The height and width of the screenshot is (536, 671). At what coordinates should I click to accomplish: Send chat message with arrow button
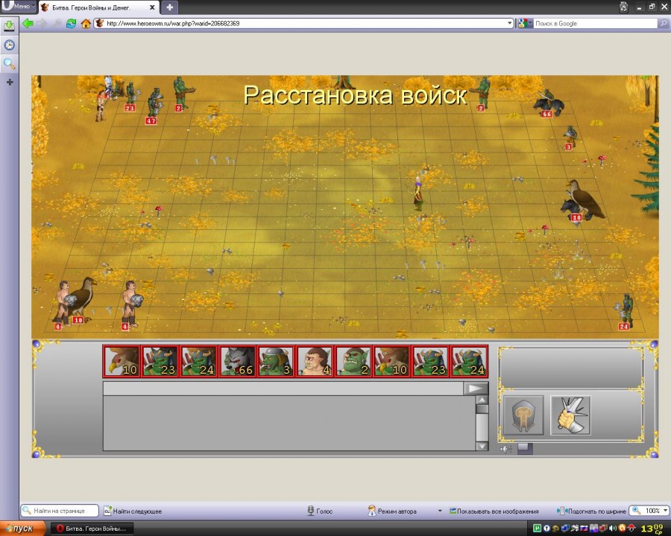[476, 389]
